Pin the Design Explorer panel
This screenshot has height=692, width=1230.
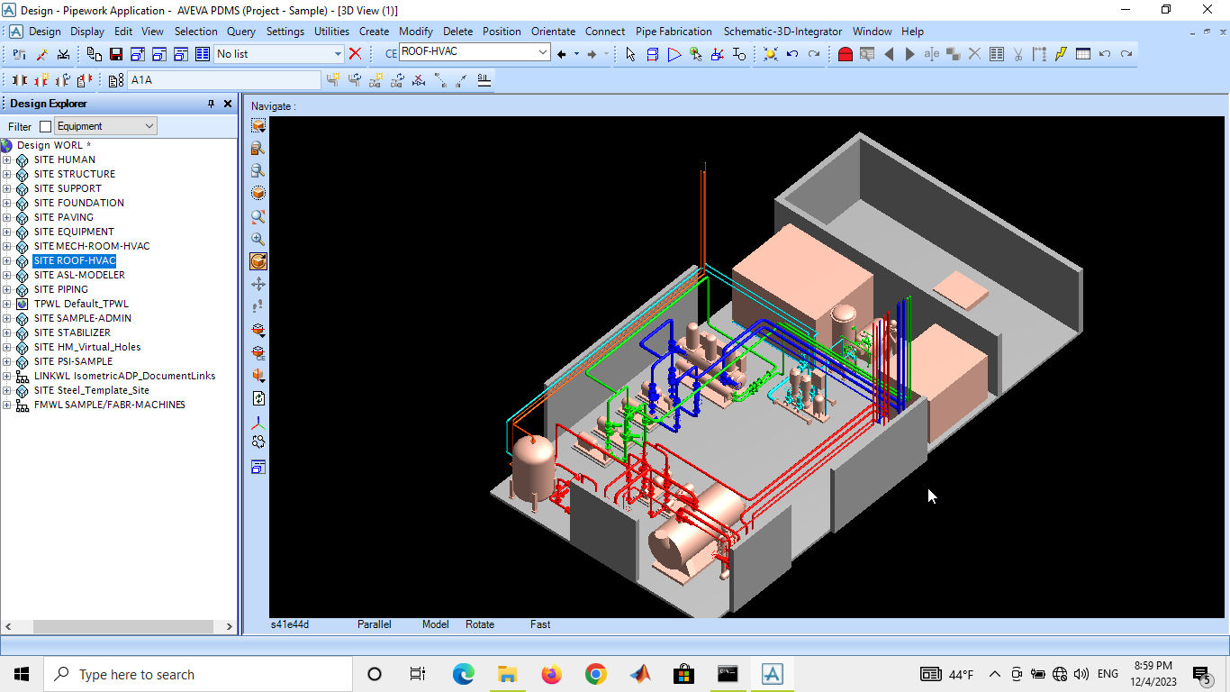click(x=212, y=104)
